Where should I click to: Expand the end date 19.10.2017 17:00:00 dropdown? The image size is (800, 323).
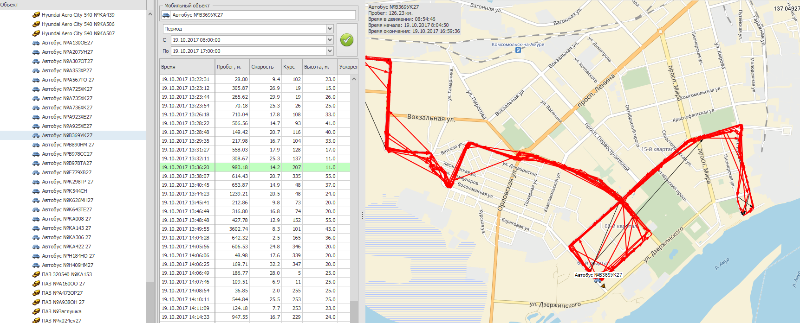pos(330,51)
